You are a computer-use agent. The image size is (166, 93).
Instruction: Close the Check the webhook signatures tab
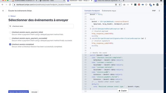(119, 1)
